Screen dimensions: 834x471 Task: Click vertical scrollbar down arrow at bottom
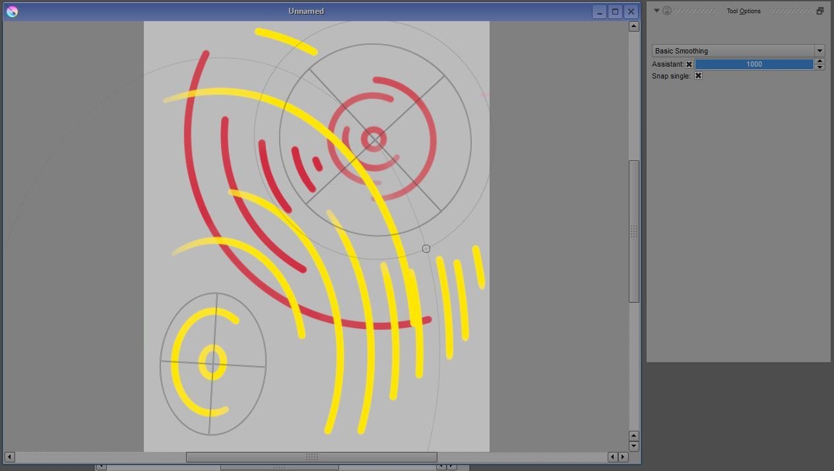(x=633, y=446)
